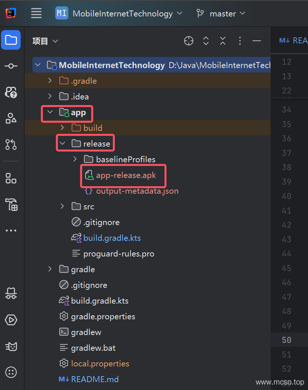This screenshot has height=390, width=308.
Task: Switch to README editor tab
Action: (293, 40)
